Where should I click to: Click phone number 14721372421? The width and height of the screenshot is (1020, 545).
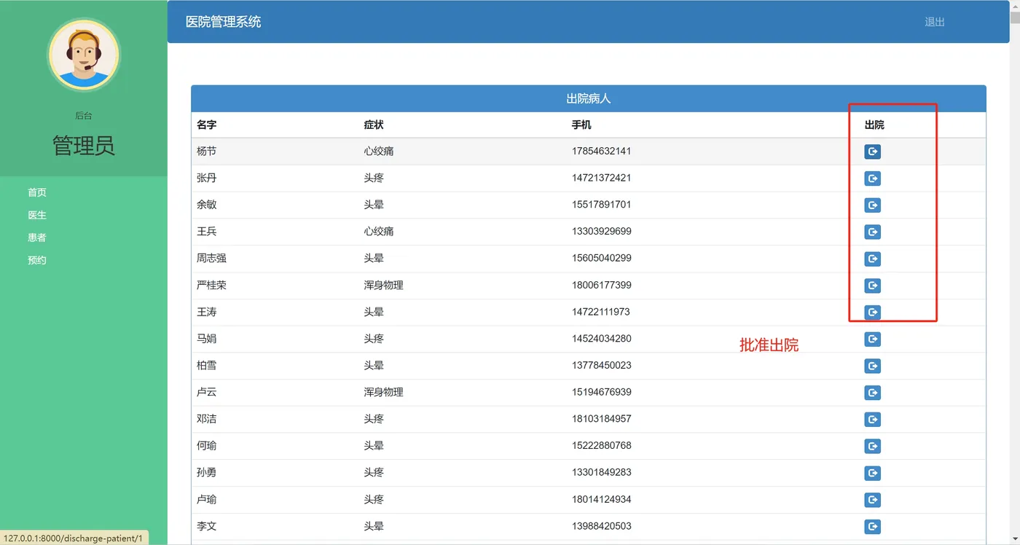[x=602, y=179]
